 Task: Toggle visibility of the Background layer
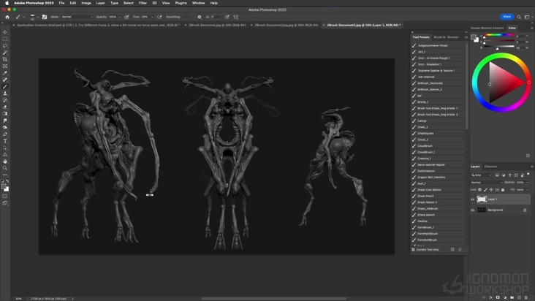coord(473,210)
